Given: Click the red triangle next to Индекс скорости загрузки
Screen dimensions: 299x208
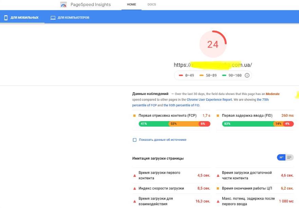Looking at the screenshot, I should (x=135, y=188).
